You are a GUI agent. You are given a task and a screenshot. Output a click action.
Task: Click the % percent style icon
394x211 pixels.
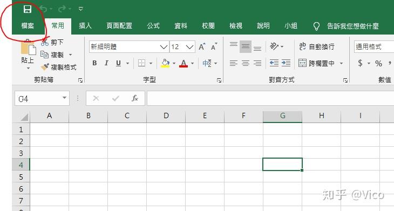tap(379, 63)
